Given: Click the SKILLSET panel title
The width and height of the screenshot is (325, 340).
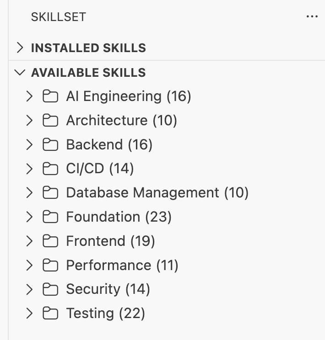Looking at the screenshot, I should coord(58,17).
